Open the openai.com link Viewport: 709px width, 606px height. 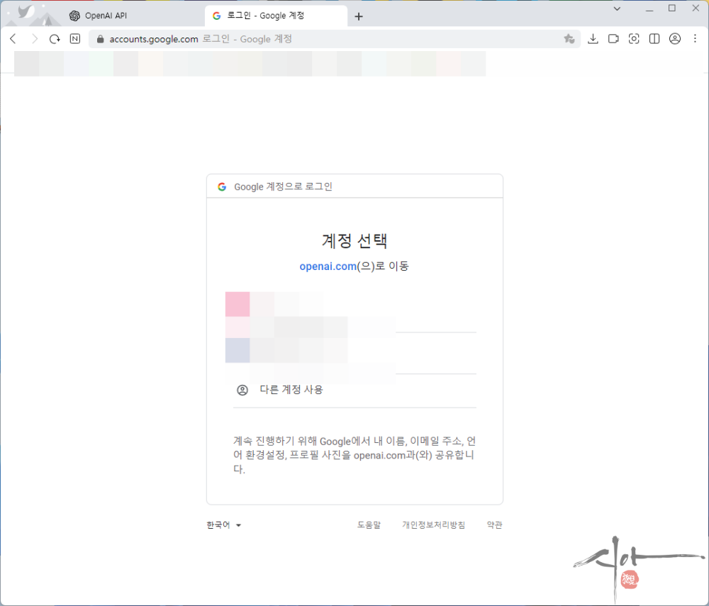click(x=328, y=266)
